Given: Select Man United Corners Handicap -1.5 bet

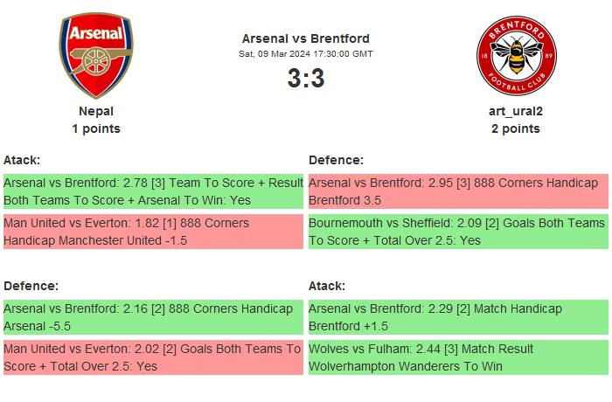Looking at the screenshot, I should [153, 232].
